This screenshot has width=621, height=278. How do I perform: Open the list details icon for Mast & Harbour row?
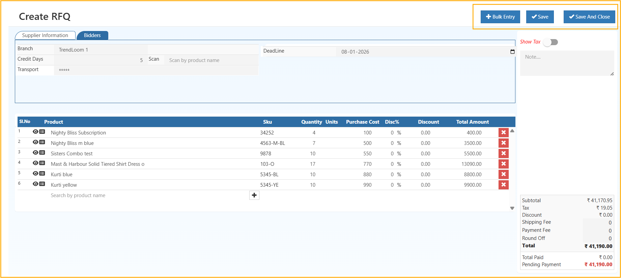pyautogui.click(x=42, y=163)
